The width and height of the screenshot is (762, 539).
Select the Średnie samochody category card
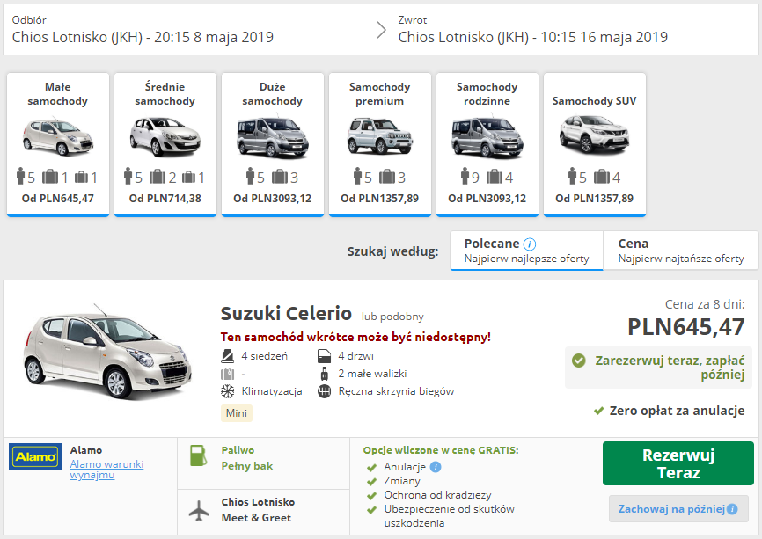click(165, 145)
